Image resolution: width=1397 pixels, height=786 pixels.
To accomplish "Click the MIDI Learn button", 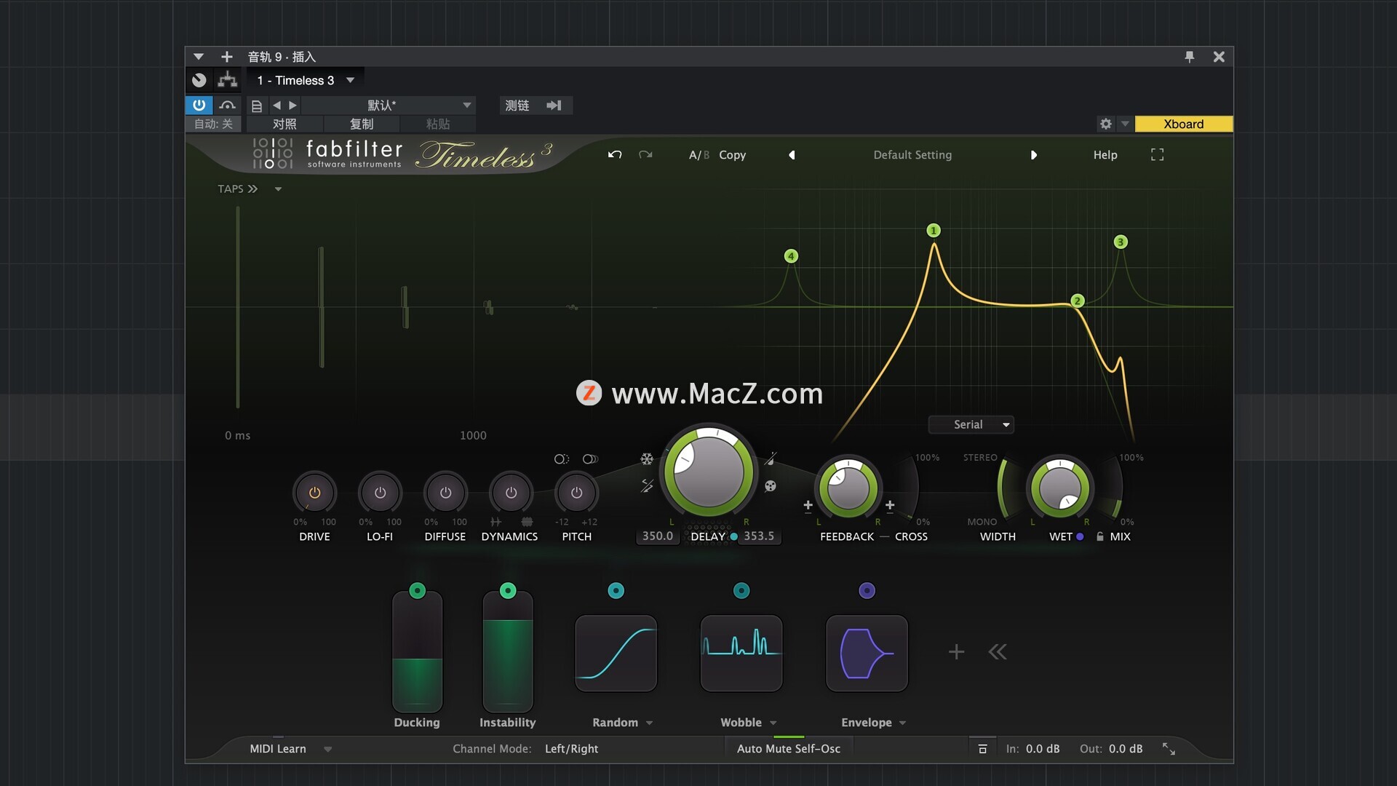I will point(278,749).
